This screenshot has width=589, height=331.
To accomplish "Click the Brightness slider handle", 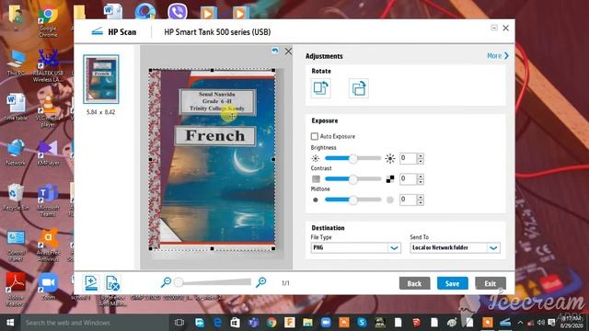I will click(352, 158).
